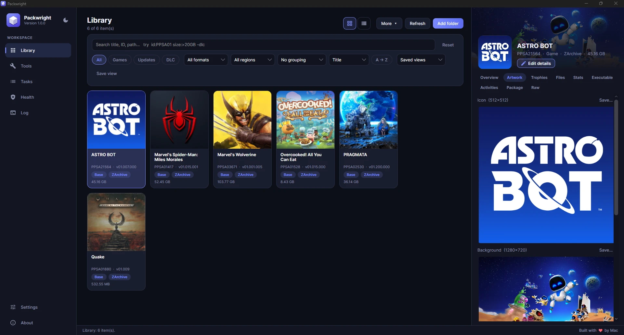This screenshot has height=335, width=624.
Task: Open Log via the terminal icon
Action: pyautogui.click(x=13, y=113)
